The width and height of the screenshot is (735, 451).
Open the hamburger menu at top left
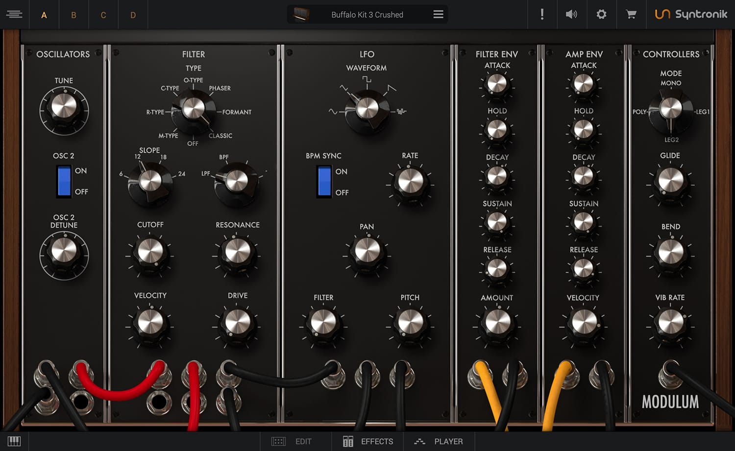(14, 14)
